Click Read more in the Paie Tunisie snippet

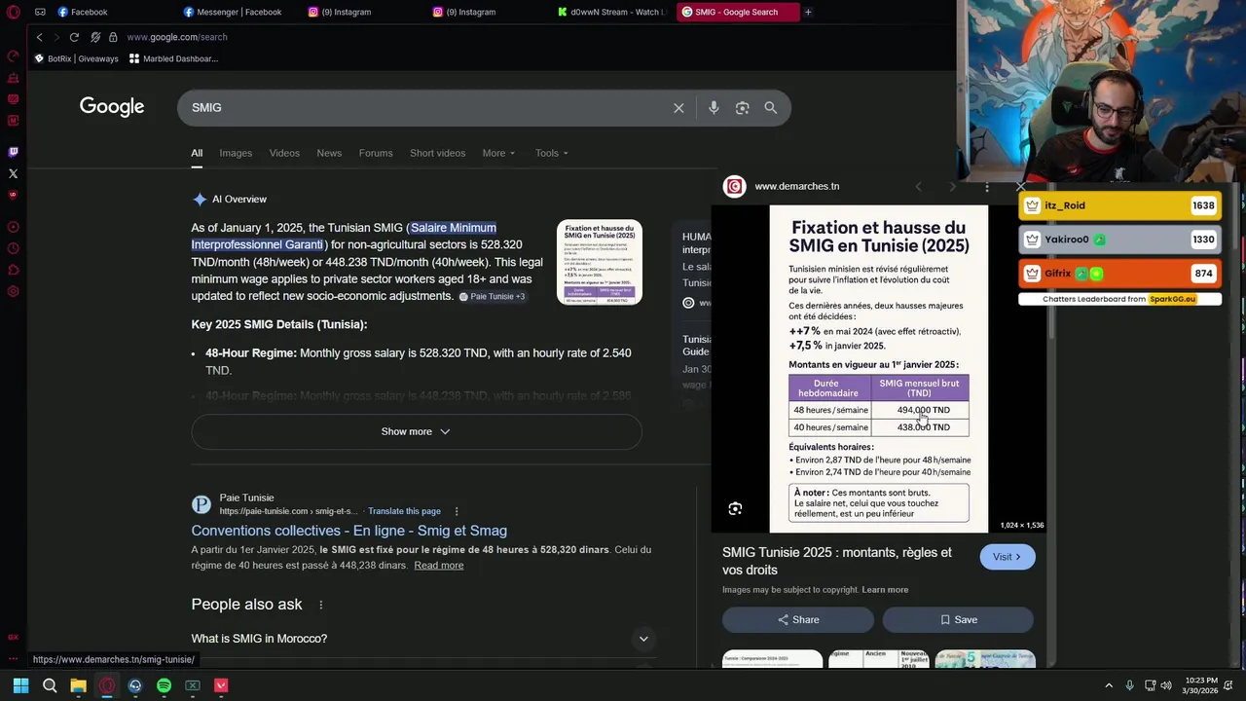coord(438,566)
